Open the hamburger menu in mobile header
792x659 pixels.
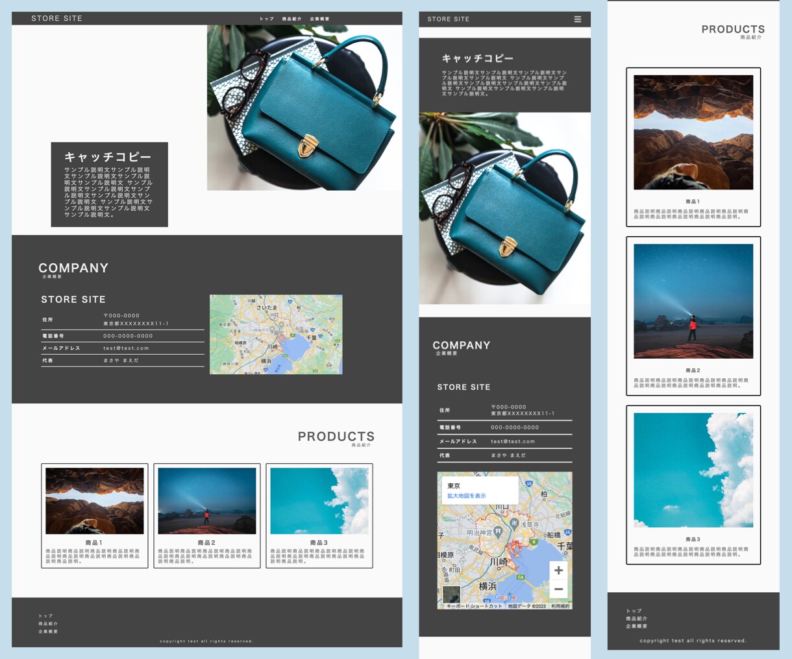577,19
